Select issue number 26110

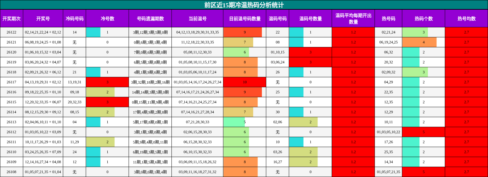[12, 152]
